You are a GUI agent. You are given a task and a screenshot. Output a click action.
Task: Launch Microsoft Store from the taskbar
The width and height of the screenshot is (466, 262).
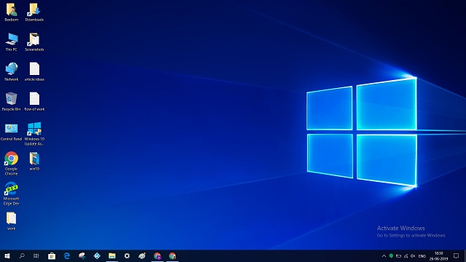pos(52,255)
